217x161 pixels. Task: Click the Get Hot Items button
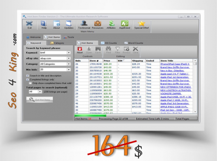pyautogui.click(x=40, y=100)
